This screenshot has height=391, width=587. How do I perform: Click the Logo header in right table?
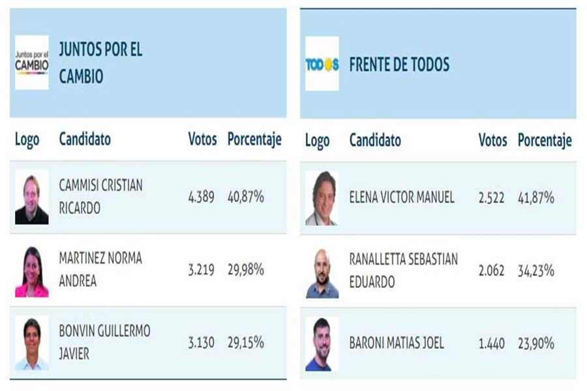pos(318,140)
